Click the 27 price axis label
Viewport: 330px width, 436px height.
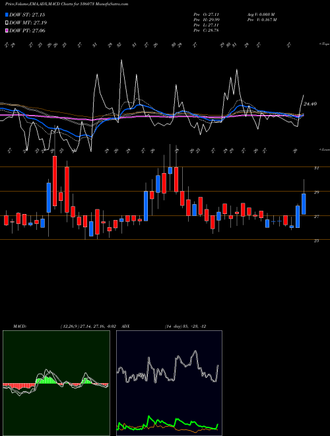316,216
